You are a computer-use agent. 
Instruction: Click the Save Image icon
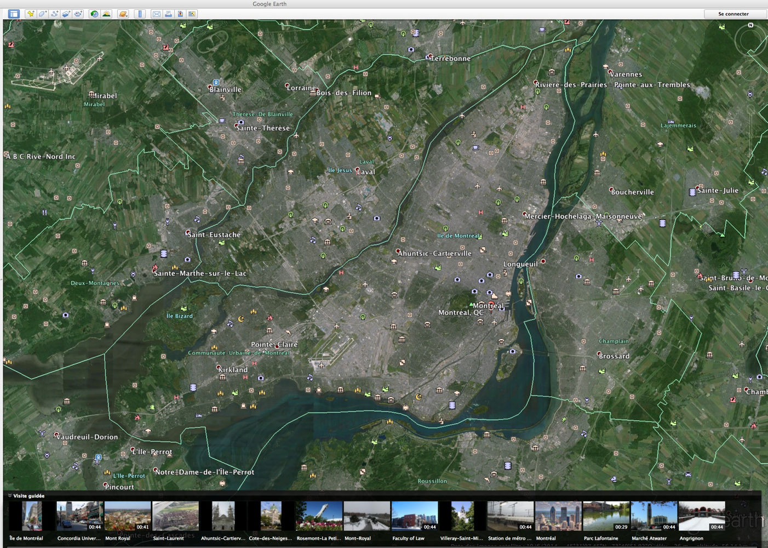(180, 14)
